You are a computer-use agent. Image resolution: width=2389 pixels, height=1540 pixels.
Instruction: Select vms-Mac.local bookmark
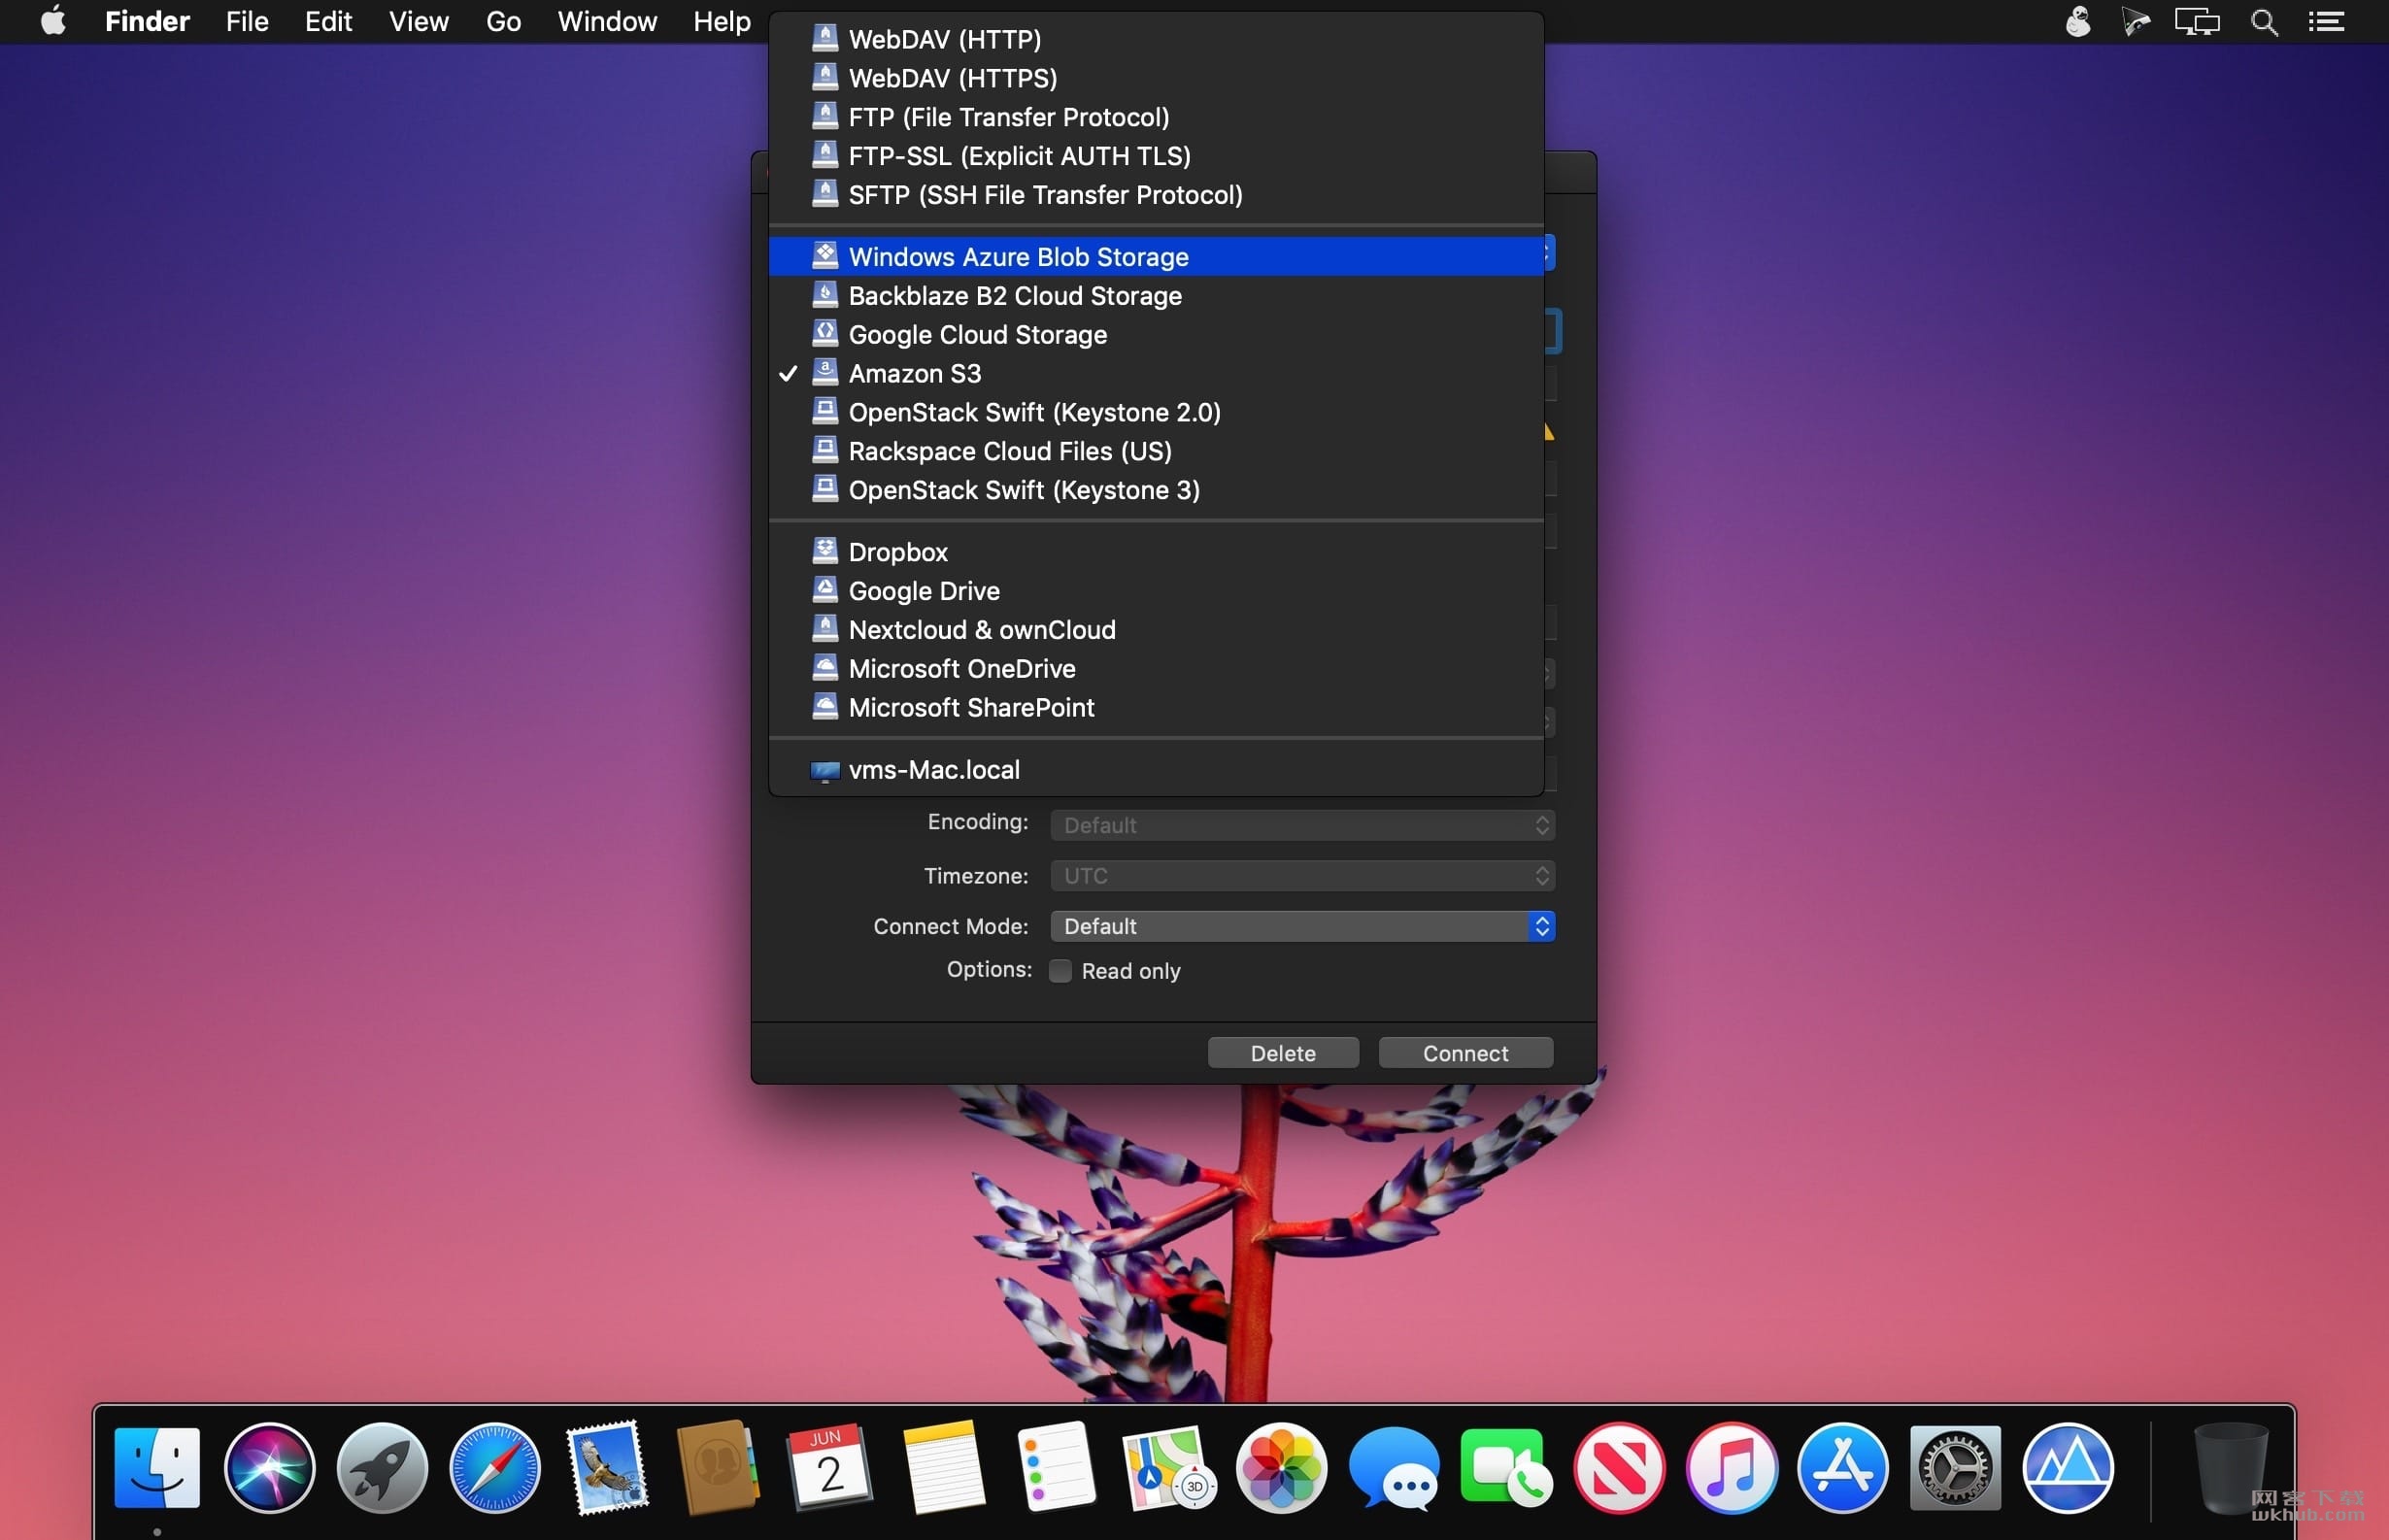click(1156, 770)
